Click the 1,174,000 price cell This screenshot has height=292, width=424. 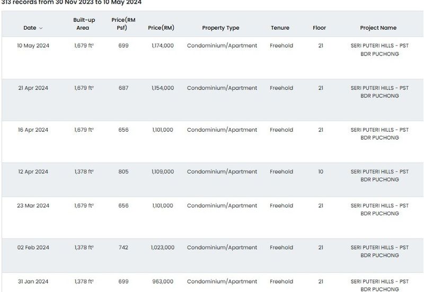(163, 46)
